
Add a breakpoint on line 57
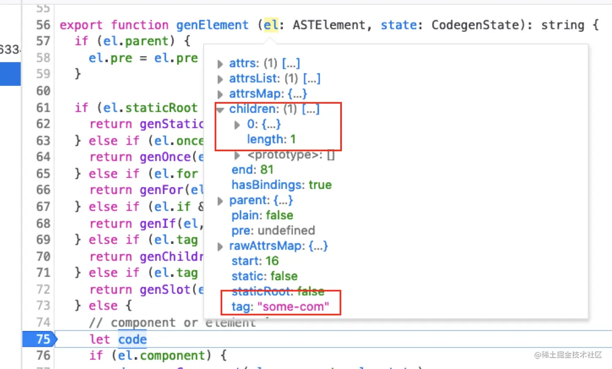(43, 41)
